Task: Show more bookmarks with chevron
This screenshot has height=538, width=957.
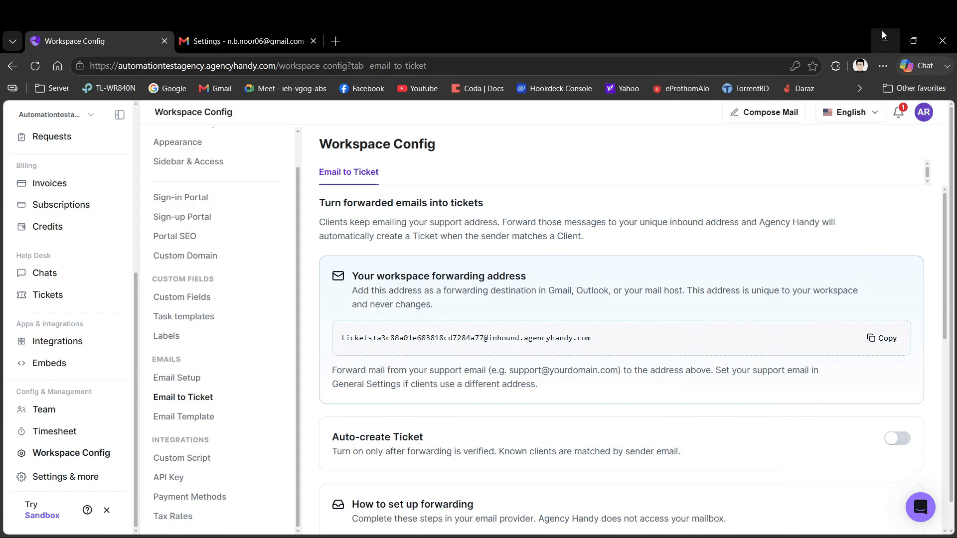Action: [859, 88]
